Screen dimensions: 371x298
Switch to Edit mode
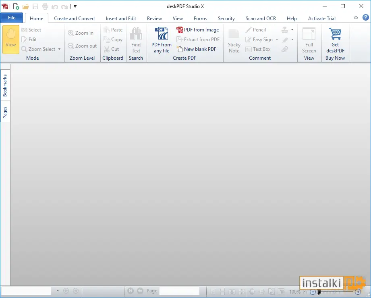pyautogui.click(x=29, y=40)
